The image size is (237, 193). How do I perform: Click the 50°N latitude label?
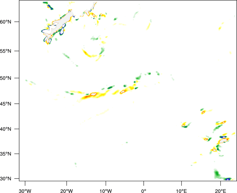tap(6, 78)
